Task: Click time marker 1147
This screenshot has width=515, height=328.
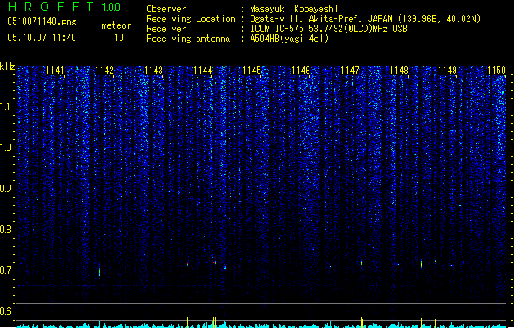Action: (350, 71)
